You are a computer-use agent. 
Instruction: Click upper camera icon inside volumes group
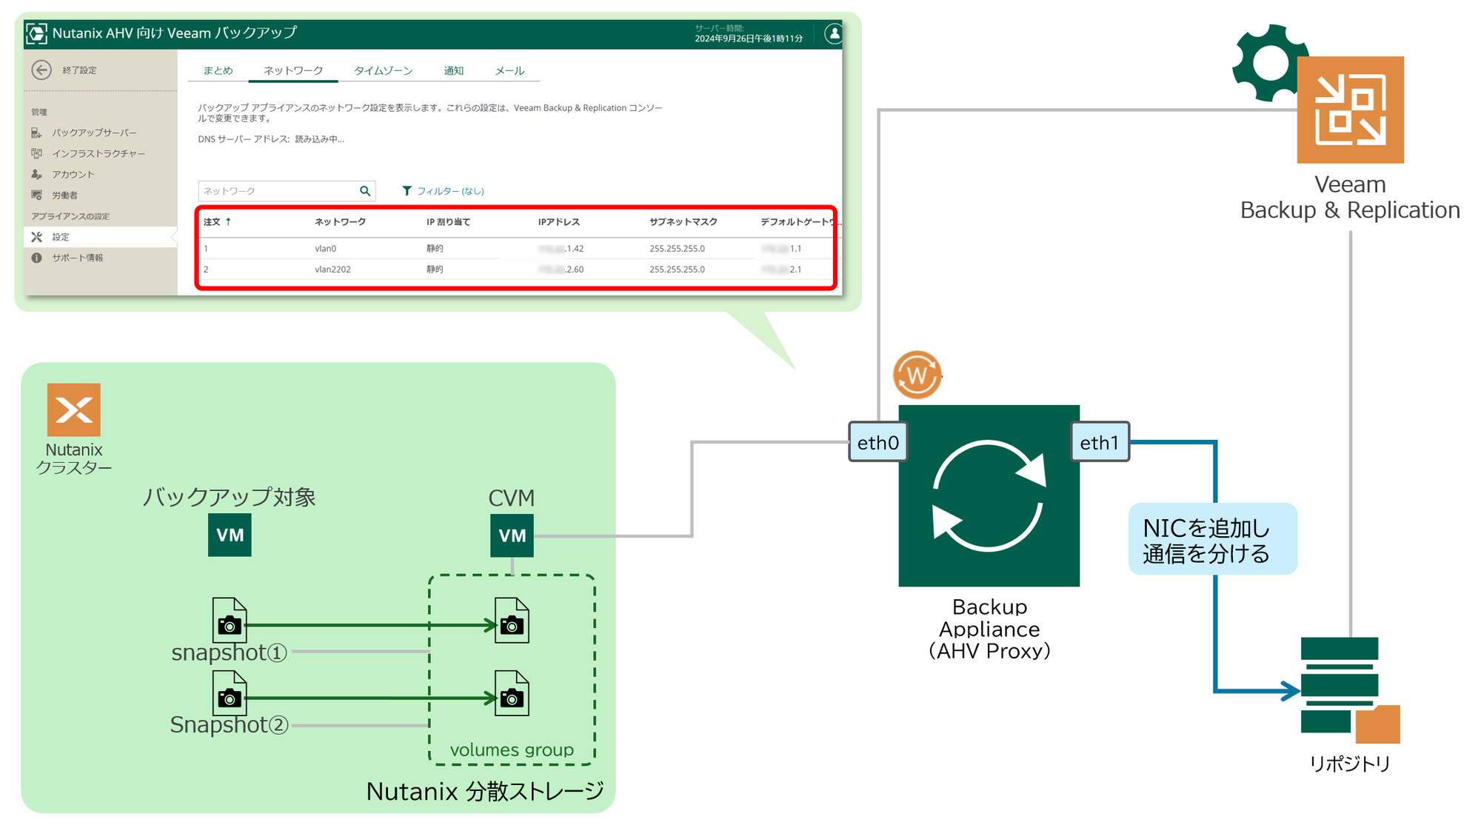512,620
